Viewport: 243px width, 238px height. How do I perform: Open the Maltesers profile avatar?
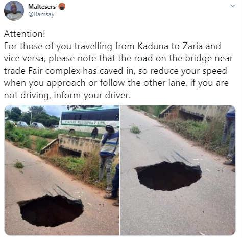point(14,11)
